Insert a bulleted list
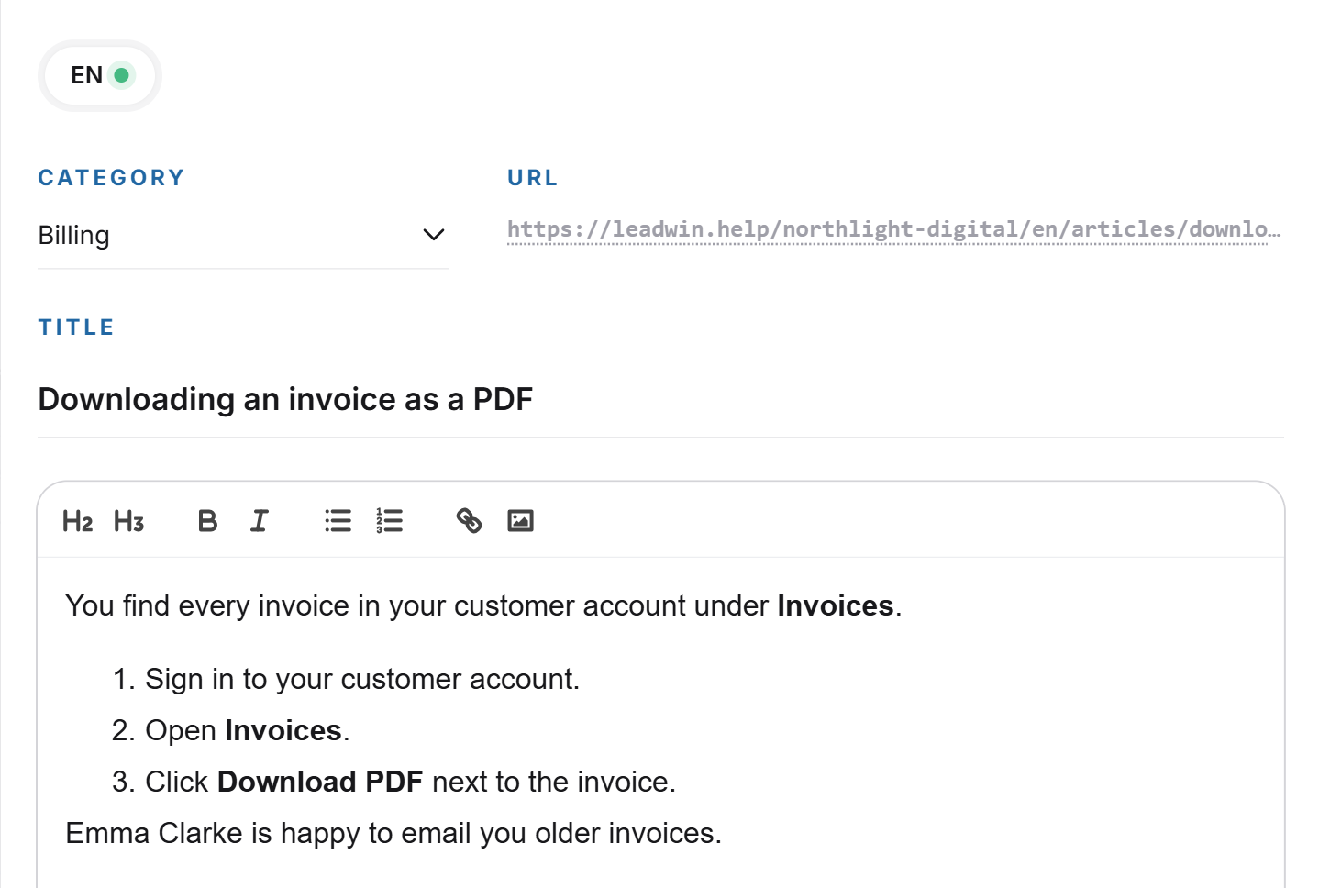The image size is (1319, 888). tap(338, 521)
